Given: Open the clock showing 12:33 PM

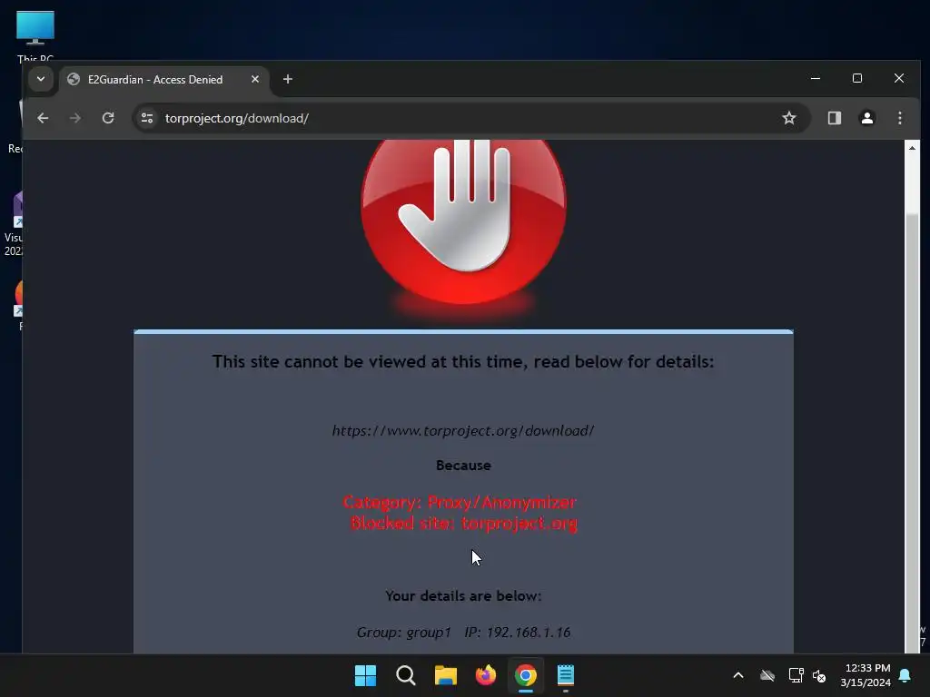Looking at the screenshot, I should tap(866, 675).
